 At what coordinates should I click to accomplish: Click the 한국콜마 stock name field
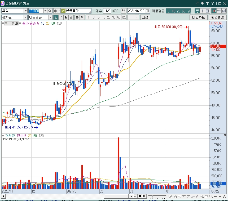point(76,11)
